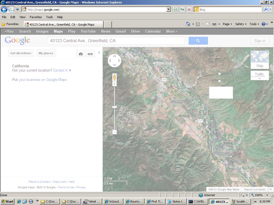Open the Help menu in menu bar

tap(60, 17)
